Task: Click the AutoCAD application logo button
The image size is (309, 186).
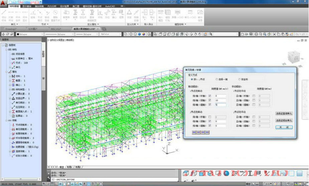Action: pyautogui.click(x=4, y=4)
